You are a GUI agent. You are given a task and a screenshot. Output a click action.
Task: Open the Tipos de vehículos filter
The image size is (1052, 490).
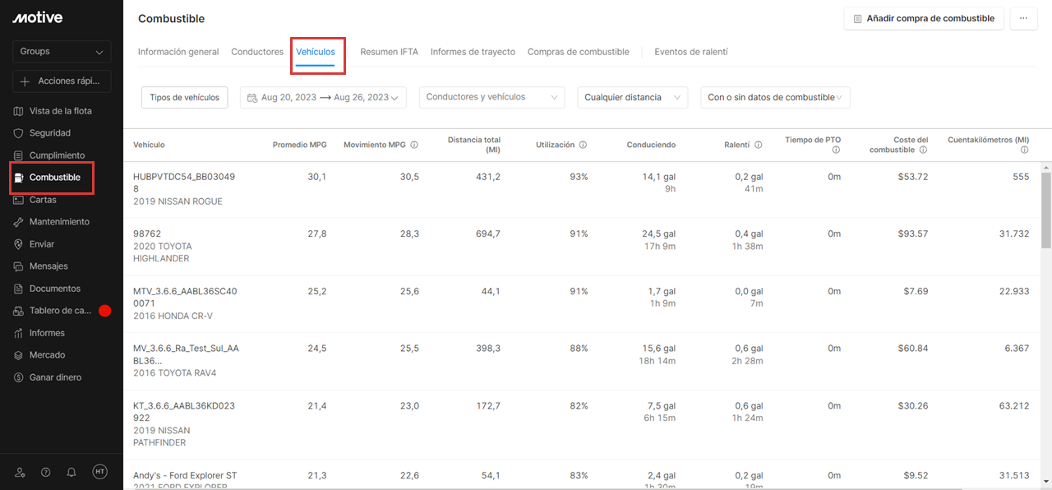184,97
